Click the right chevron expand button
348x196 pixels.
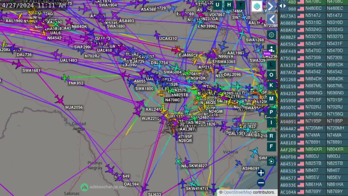(x=271, y=6)
